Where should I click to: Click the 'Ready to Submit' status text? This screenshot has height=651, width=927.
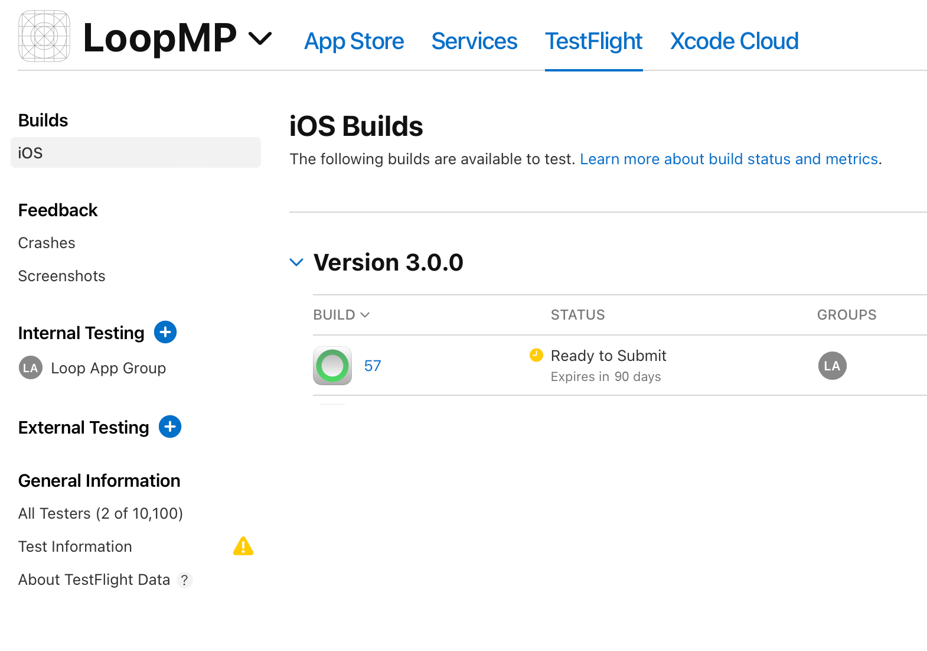coord(608,356)
